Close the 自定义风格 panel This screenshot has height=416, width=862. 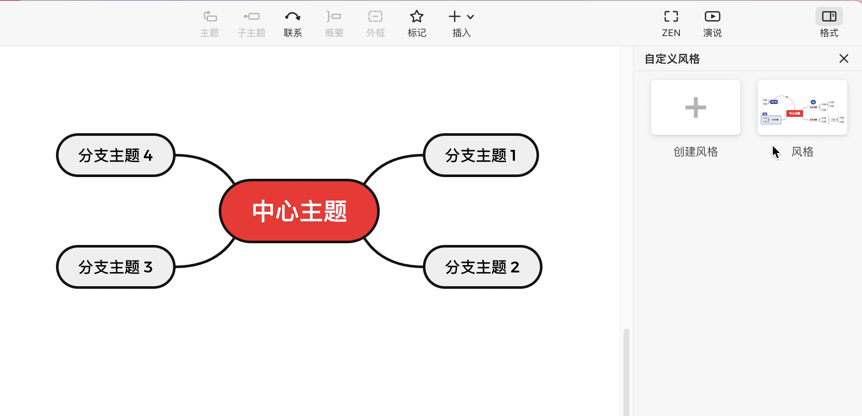[x=843, y=59]
